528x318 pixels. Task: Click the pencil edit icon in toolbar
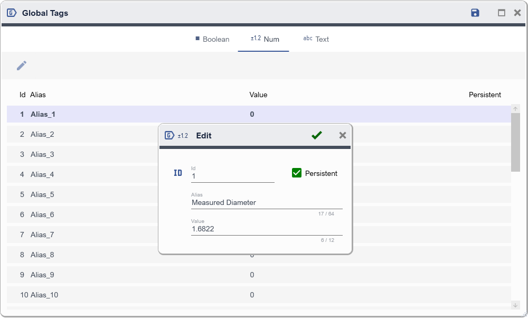pyautogui.click(x=22, y=66)
